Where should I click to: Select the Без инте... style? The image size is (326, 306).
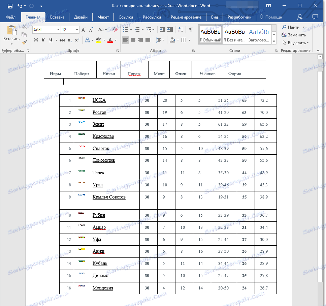point(235,35)
